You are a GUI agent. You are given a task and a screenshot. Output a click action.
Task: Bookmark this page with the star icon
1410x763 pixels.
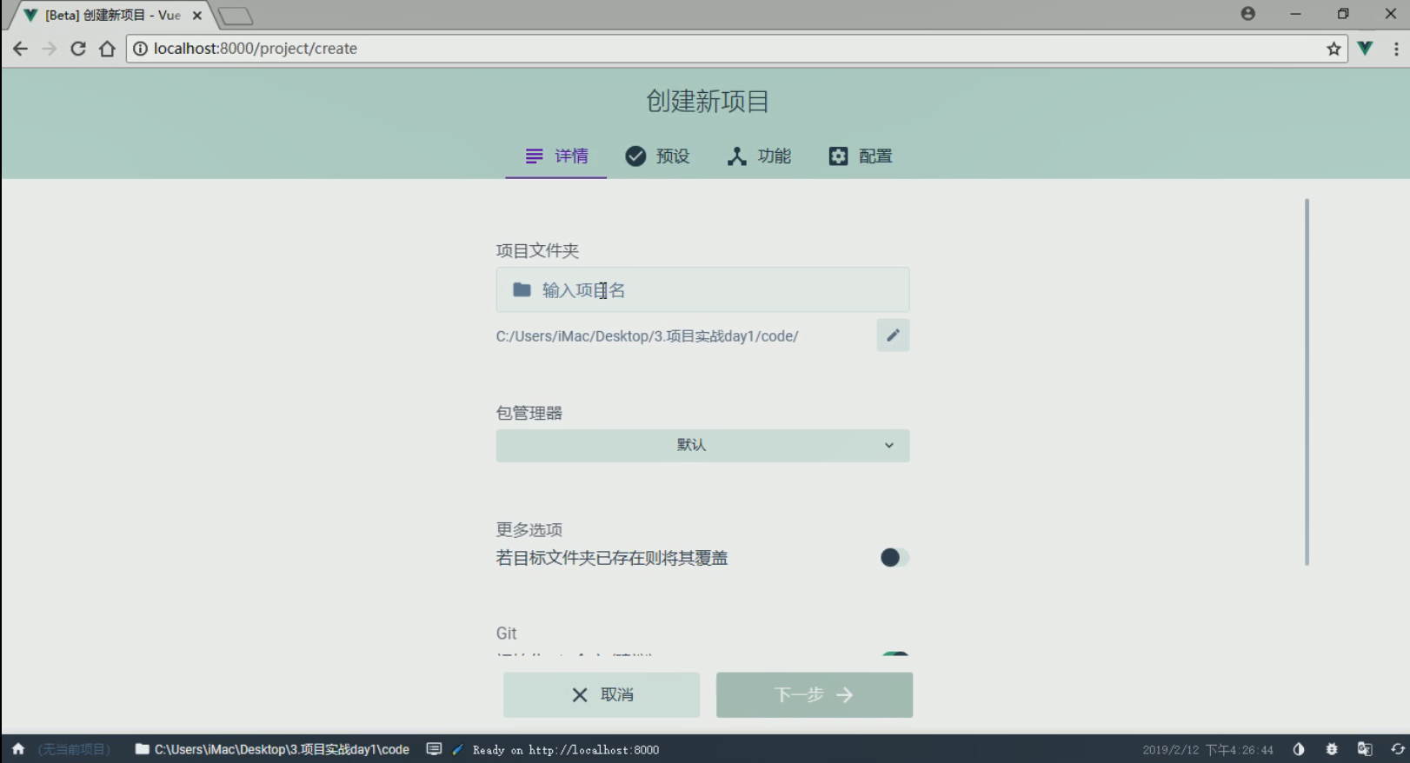click(x=1334, y=49)
